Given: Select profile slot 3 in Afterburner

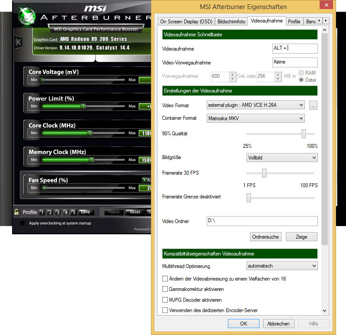Looking at the screenshot, I should tap(58, 212).
